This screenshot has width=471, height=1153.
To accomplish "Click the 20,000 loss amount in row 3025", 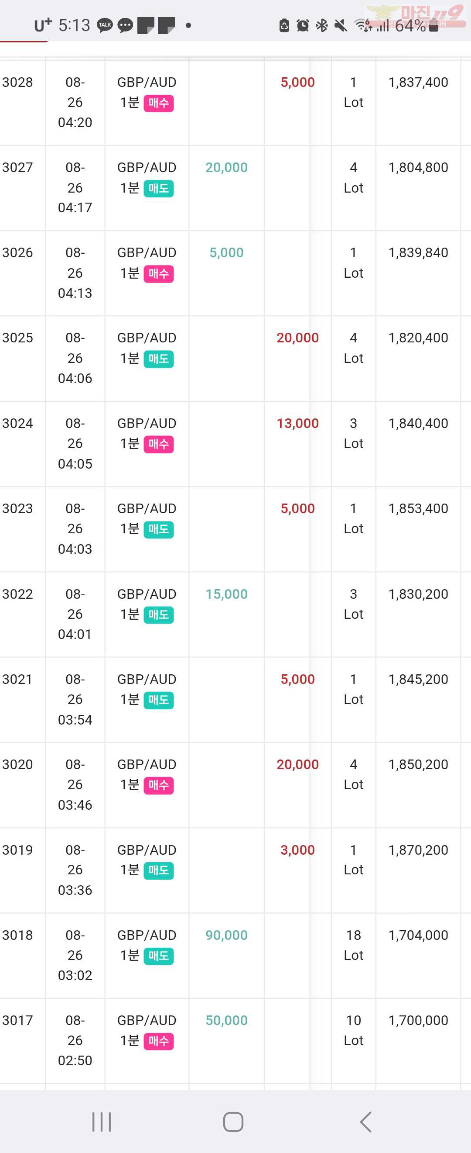I will 297,338.
